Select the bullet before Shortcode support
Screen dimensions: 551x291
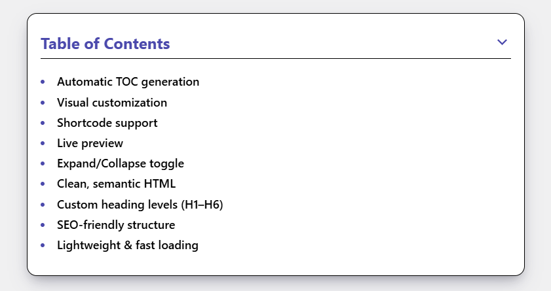(x=43, y=123)
